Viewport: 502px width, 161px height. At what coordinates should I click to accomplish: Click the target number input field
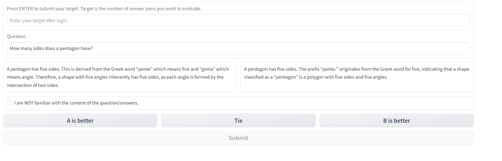pyautogui.click(x=238, y=20)
